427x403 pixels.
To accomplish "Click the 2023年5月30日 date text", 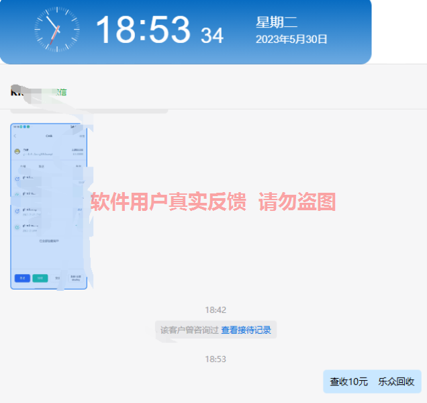I will point(291,39).
